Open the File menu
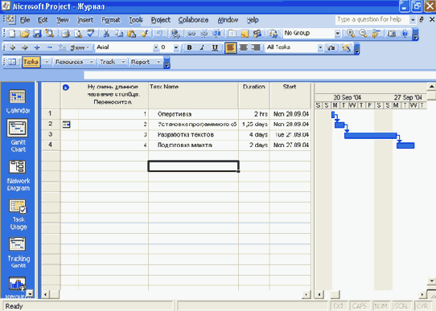 [25, 20]
